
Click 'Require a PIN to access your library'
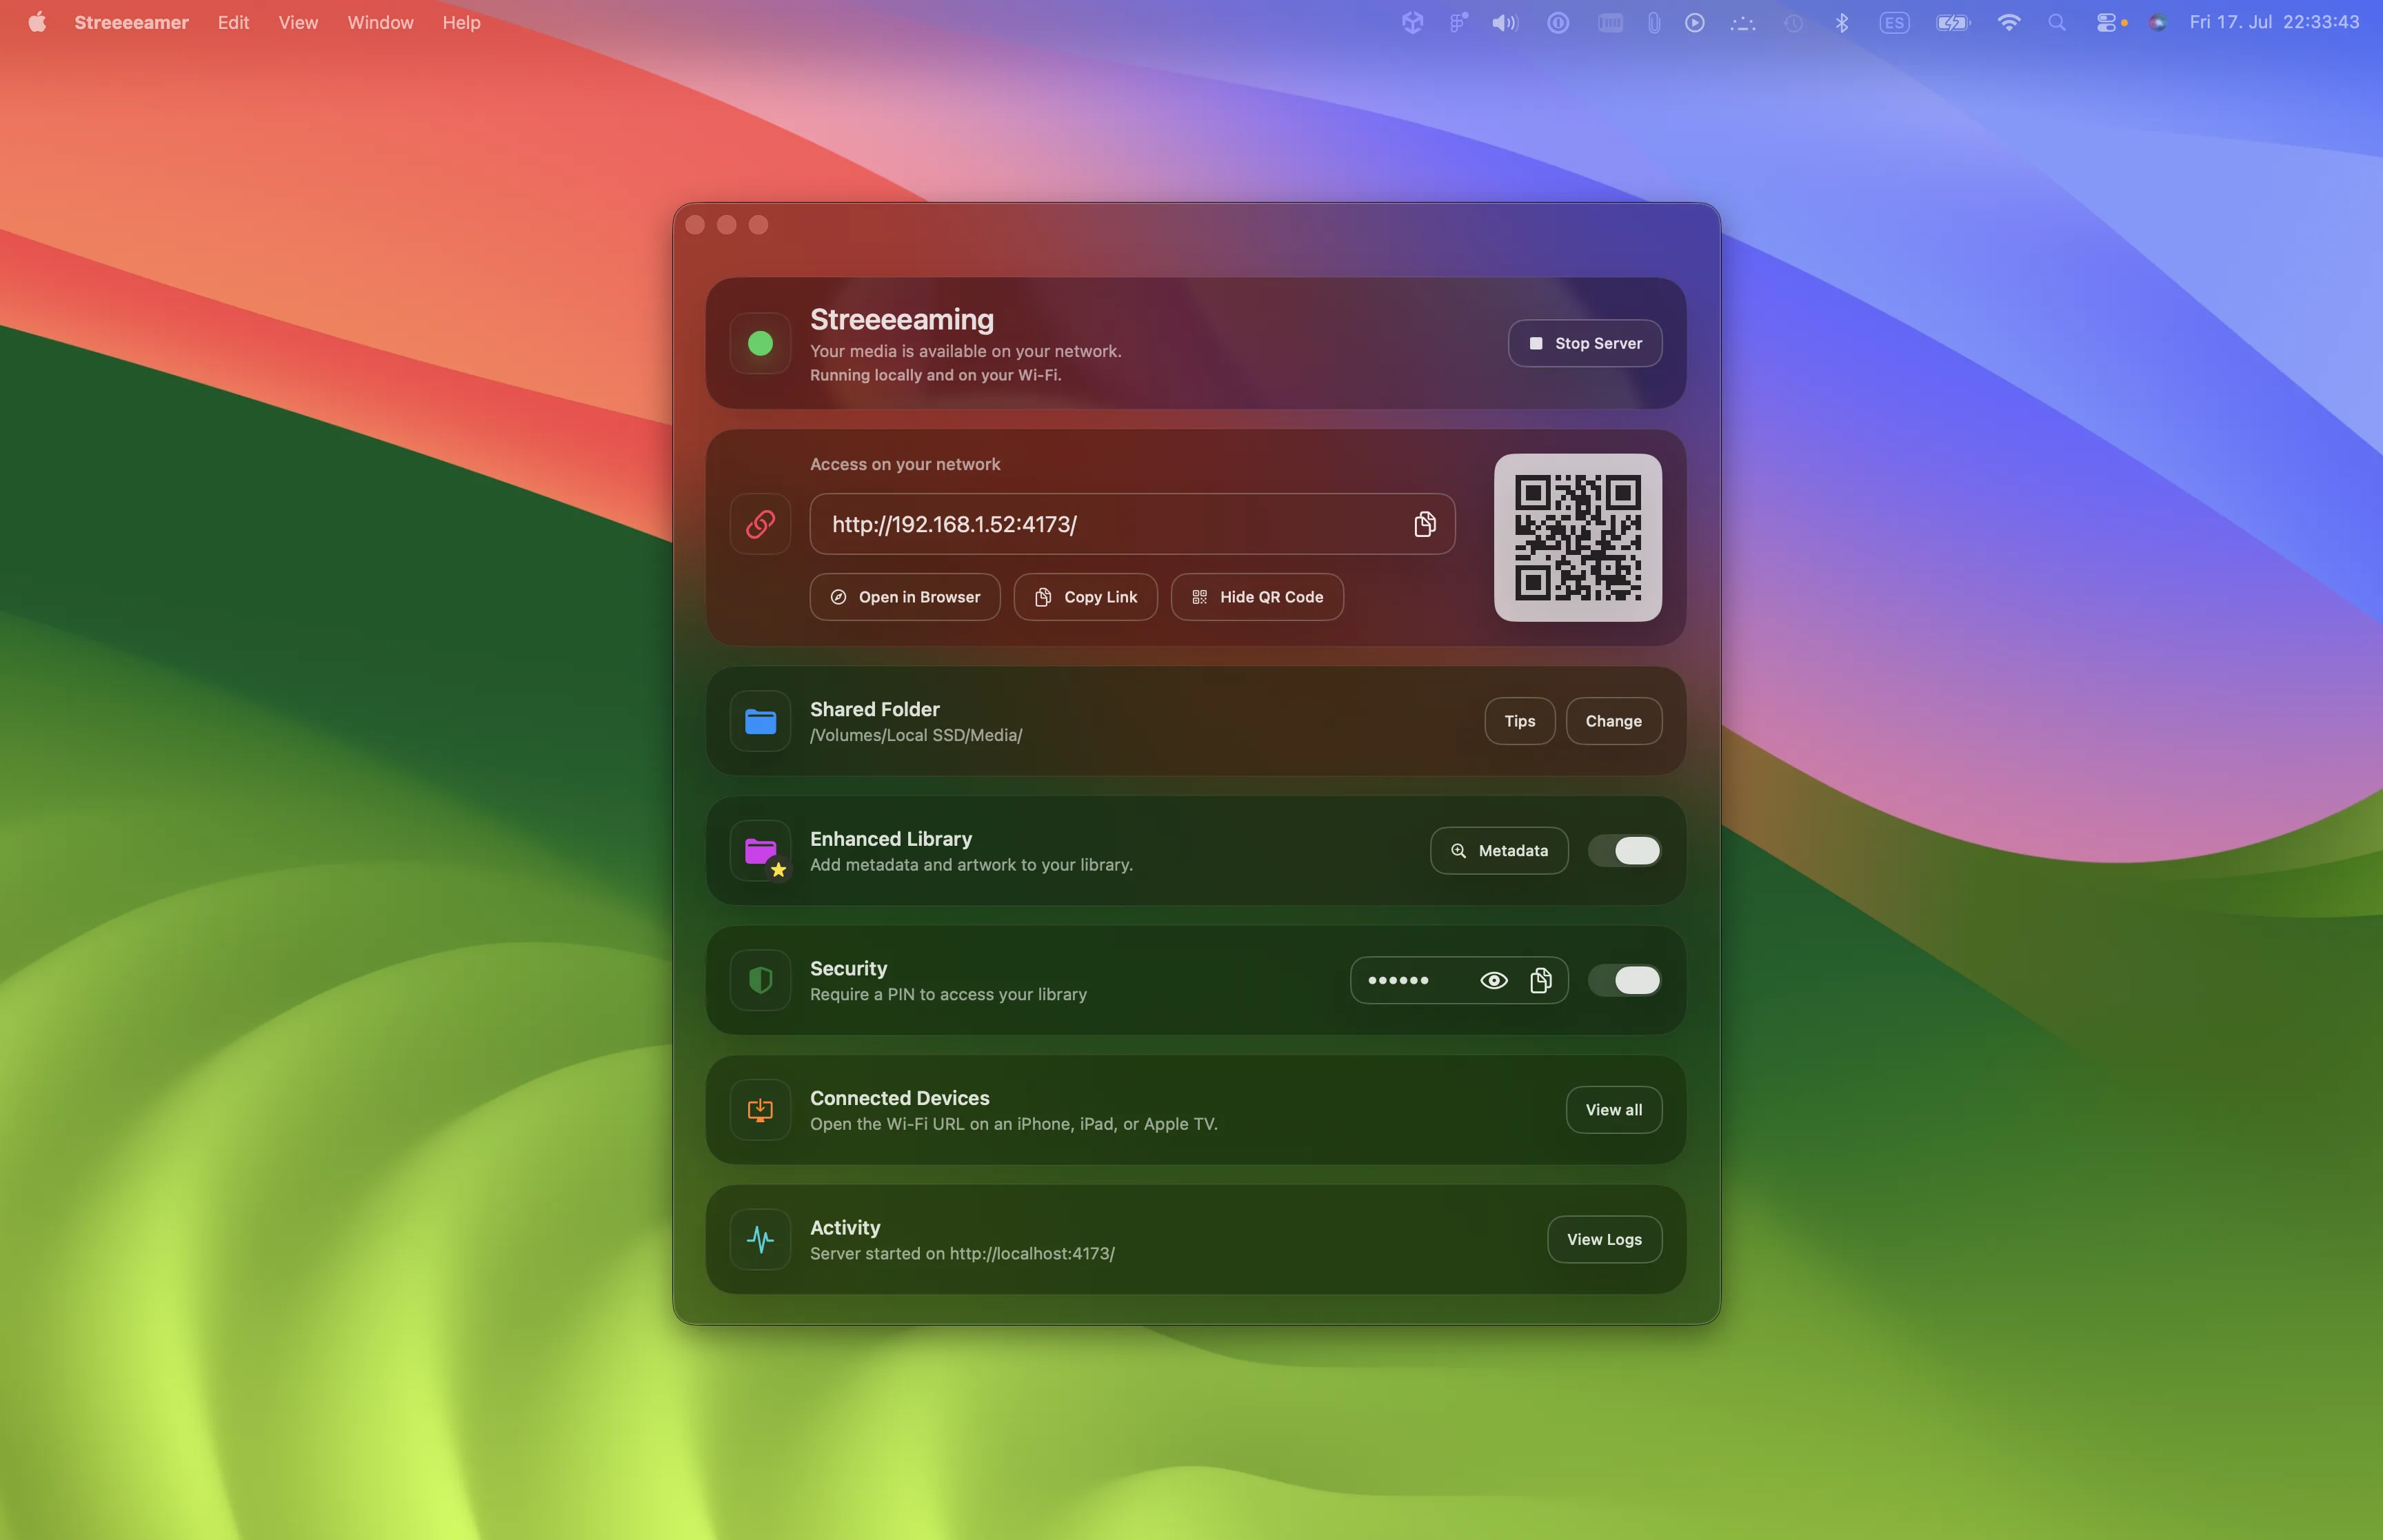point(948,994)
